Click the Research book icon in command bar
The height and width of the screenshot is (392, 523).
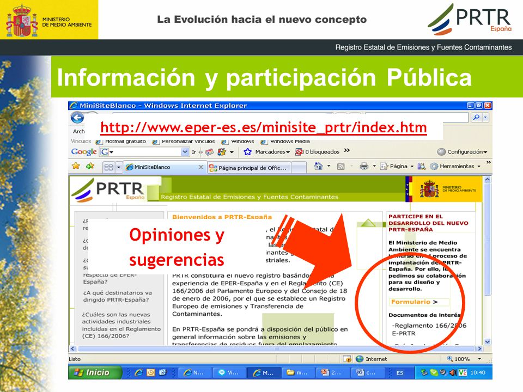pyautogui.click(x=421, y=166)
